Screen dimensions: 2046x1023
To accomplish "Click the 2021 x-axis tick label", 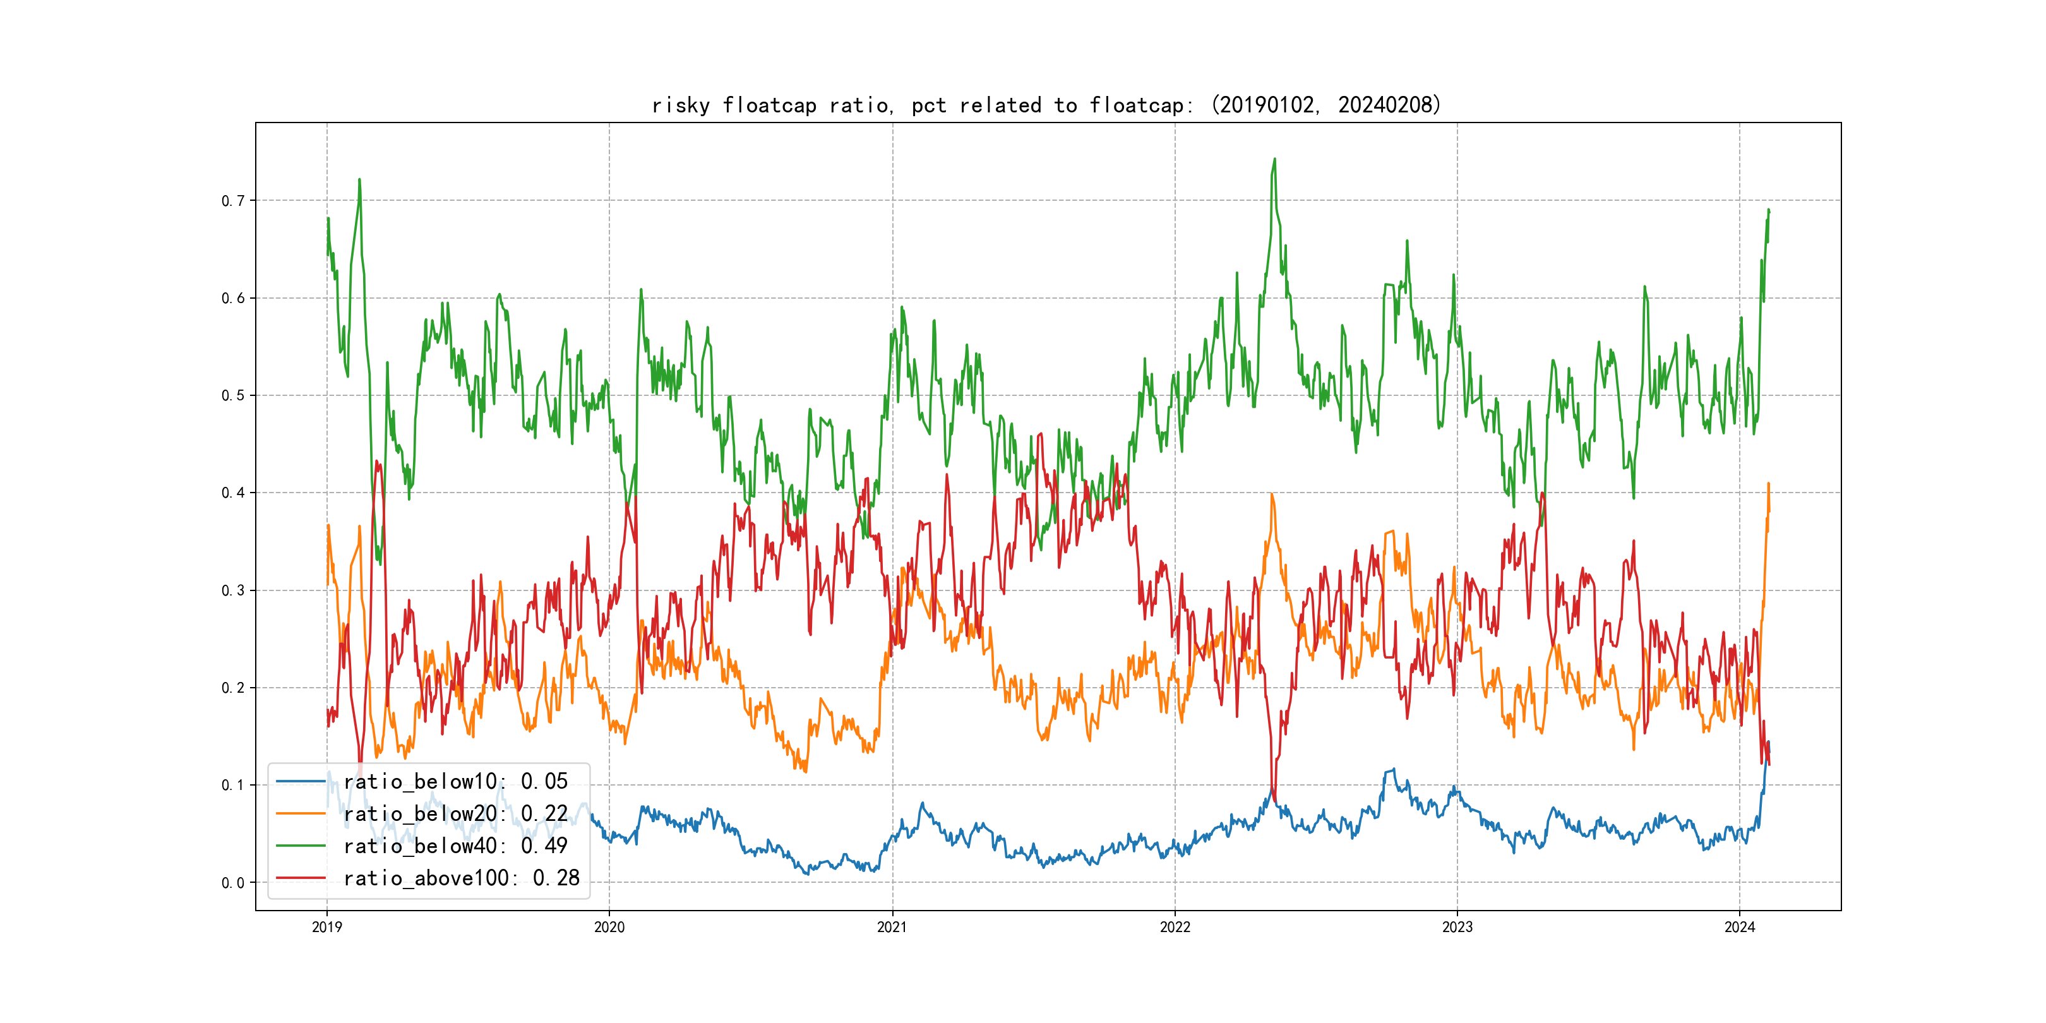I will (892, 927).
